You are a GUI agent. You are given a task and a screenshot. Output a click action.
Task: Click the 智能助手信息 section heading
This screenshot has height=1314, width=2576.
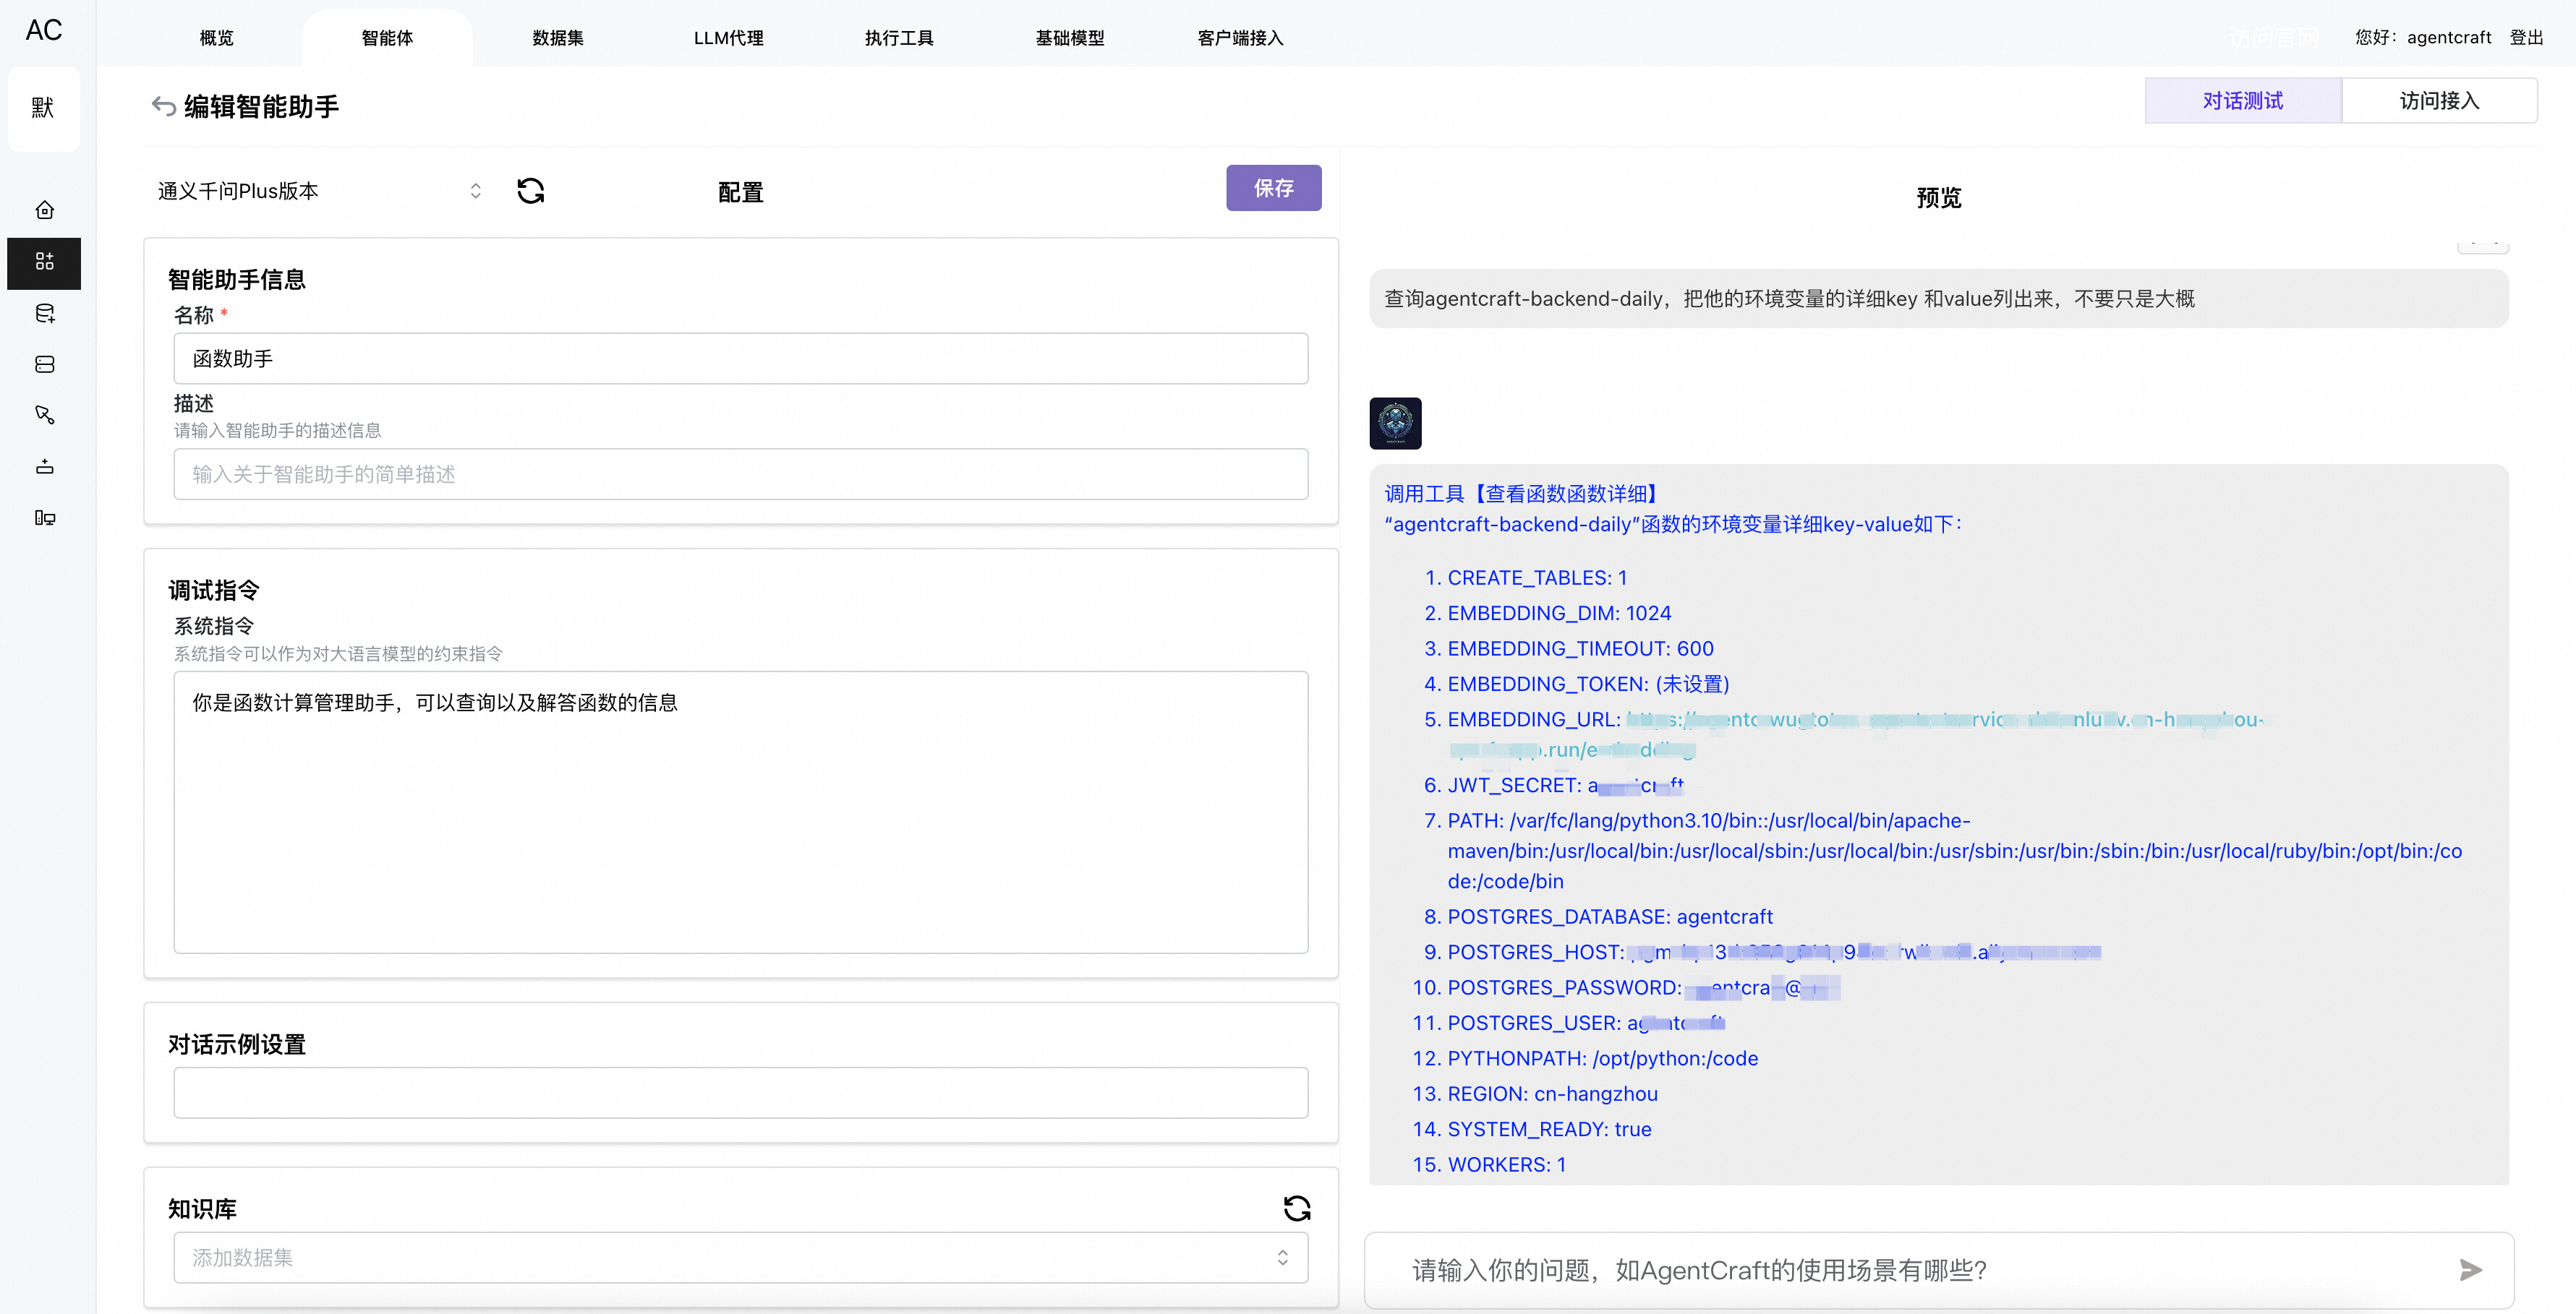tap(237, 280)
